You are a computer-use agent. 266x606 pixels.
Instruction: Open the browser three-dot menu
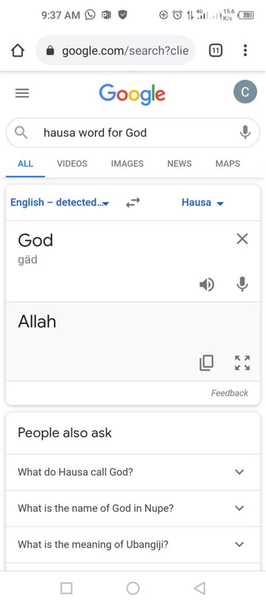[x=245, y=50]
